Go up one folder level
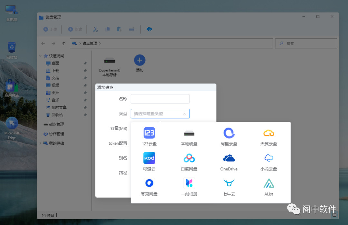 [x=64, y=43]
